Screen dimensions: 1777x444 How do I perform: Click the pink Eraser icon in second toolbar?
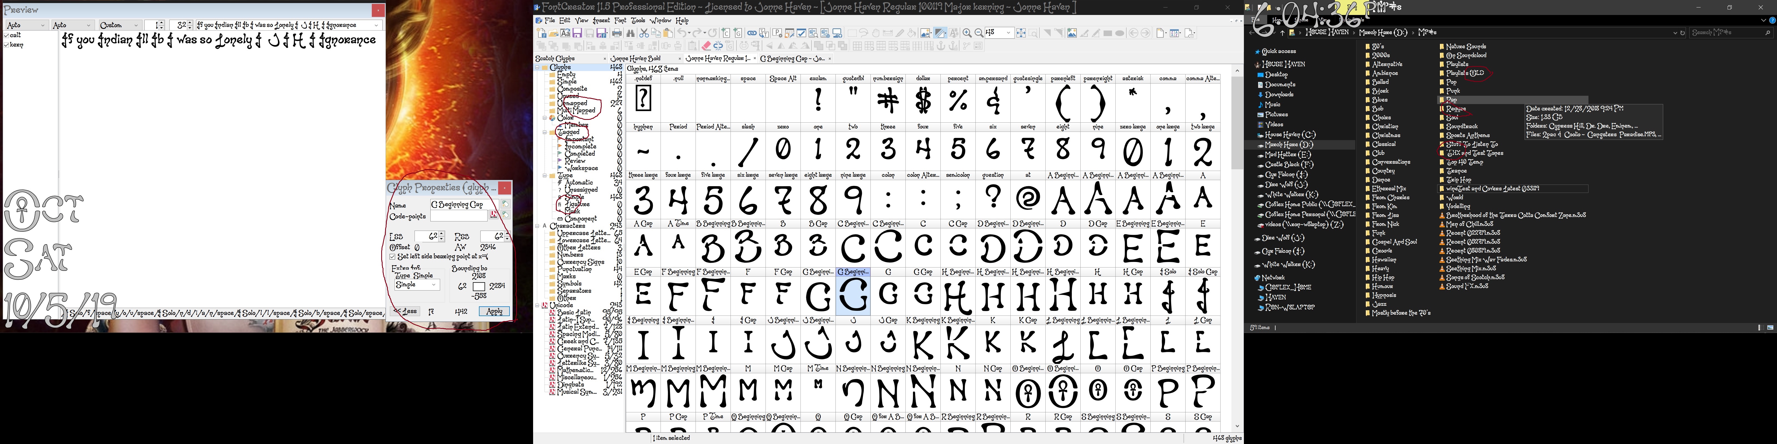click(706, 46)
